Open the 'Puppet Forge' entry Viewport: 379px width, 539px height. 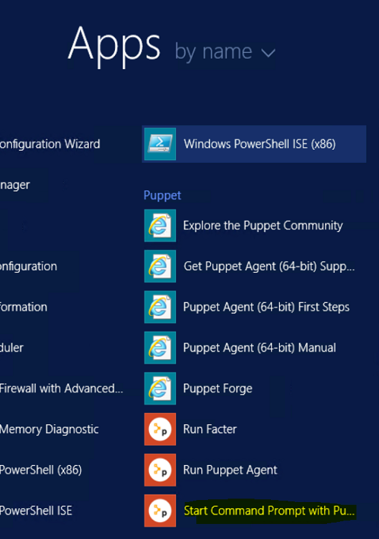218,389
